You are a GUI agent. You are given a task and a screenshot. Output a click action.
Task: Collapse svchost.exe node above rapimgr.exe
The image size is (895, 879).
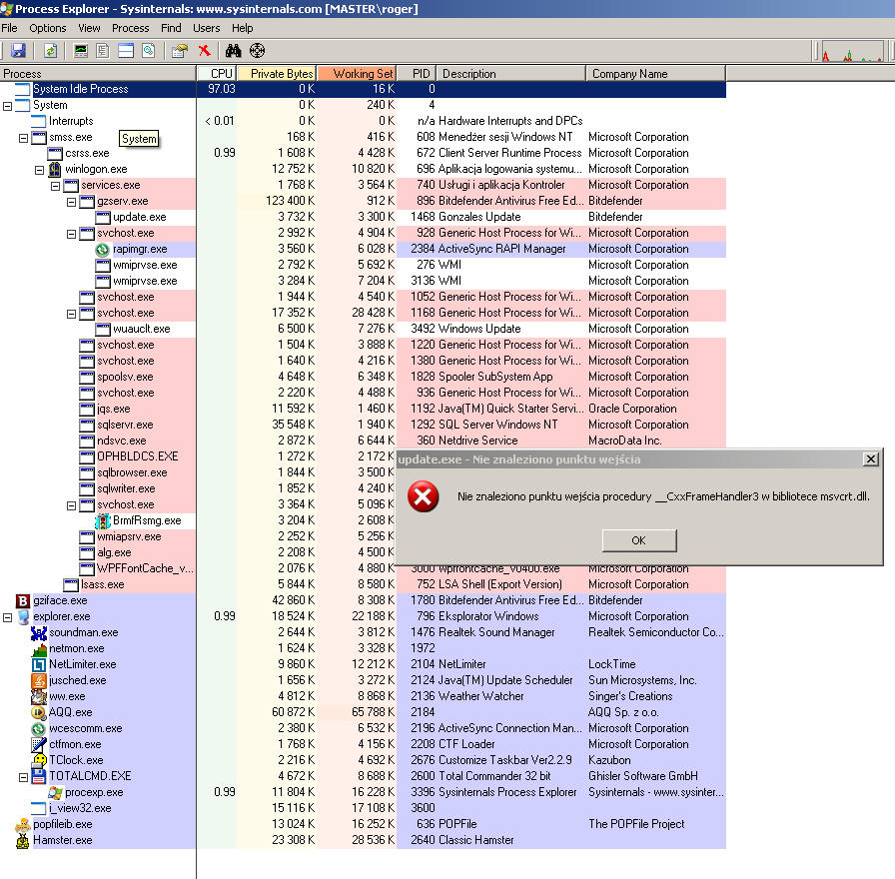(x=71, y=234)
